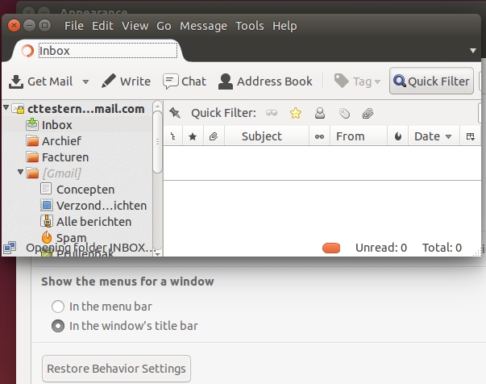486x384 pixels.
Task: Click the thread column header icon
Action: (x=173, y=136)
